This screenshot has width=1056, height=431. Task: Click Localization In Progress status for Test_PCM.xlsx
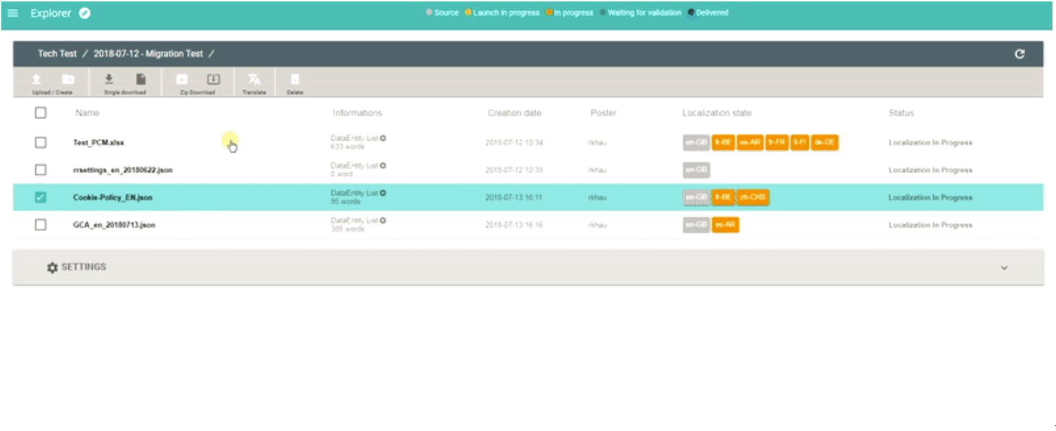pos(930,143)
